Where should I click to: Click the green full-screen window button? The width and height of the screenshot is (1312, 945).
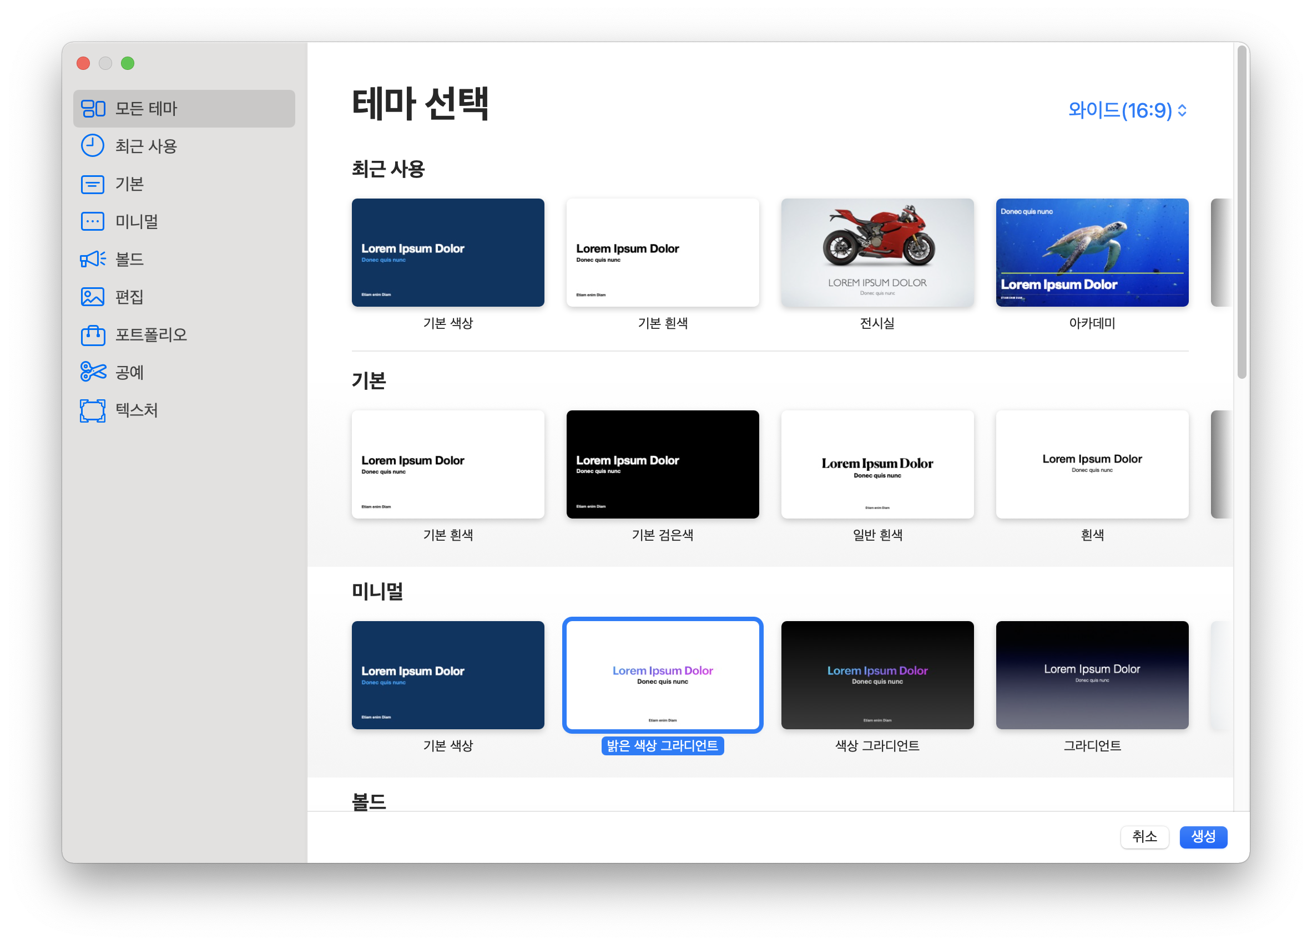click(x=128, y=63)
